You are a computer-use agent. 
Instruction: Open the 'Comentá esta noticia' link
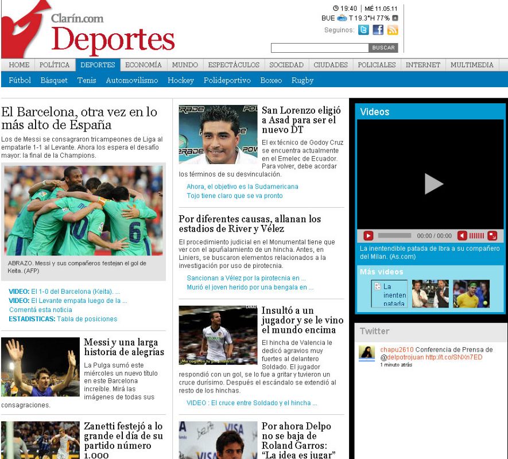41,310
